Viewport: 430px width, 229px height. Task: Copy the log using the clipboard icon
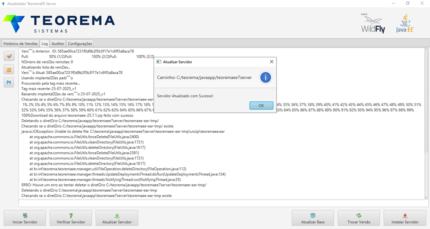(x=9, y=70)
